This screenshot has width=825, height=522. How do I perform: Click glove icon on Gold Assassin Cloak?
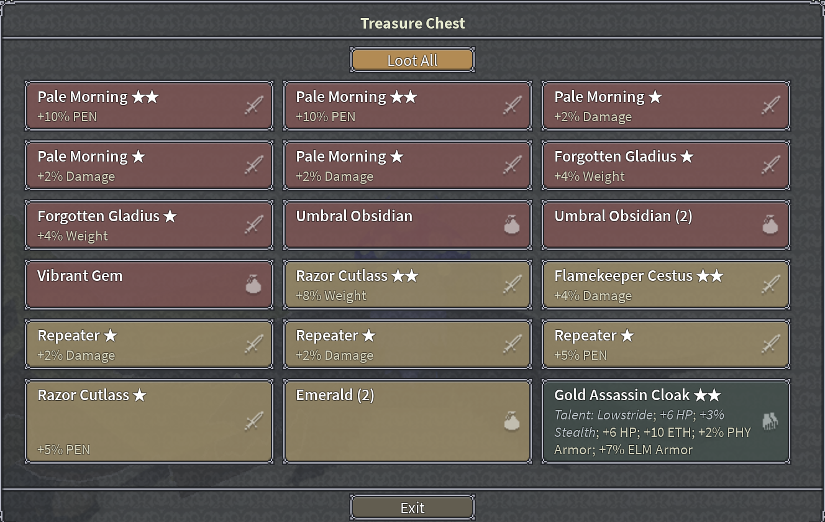[770, 422]
